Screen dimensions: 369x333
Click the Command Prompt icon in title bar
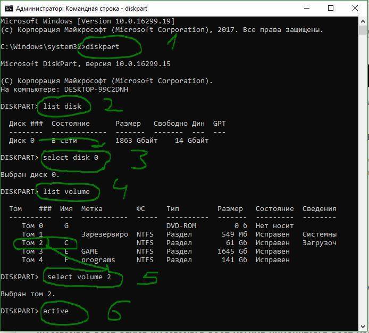[x=9, y=9]
